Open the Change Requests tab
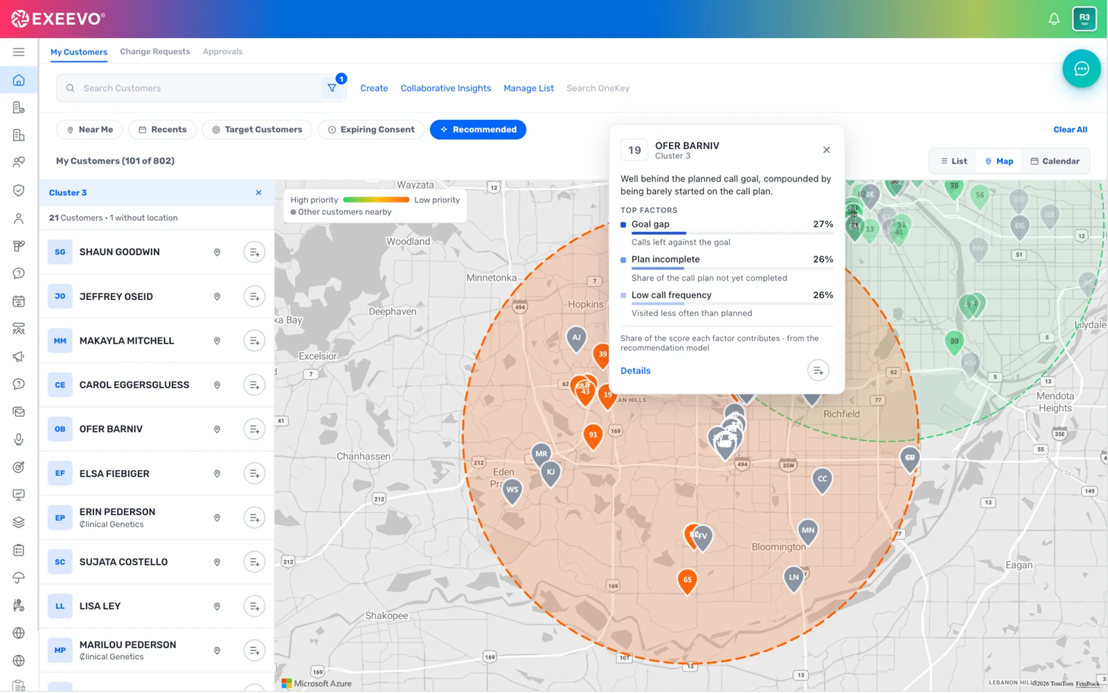This screenshot has width=1108, height=693. pos(155,52)
